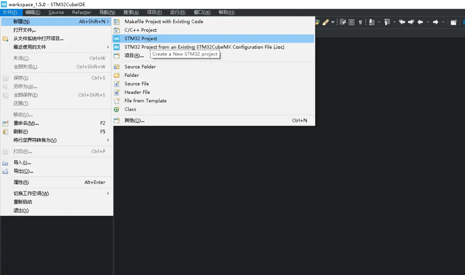Toggle word wrap toolbar icon
The height and width of the screenshot is (275, 465).
[343, 22]
